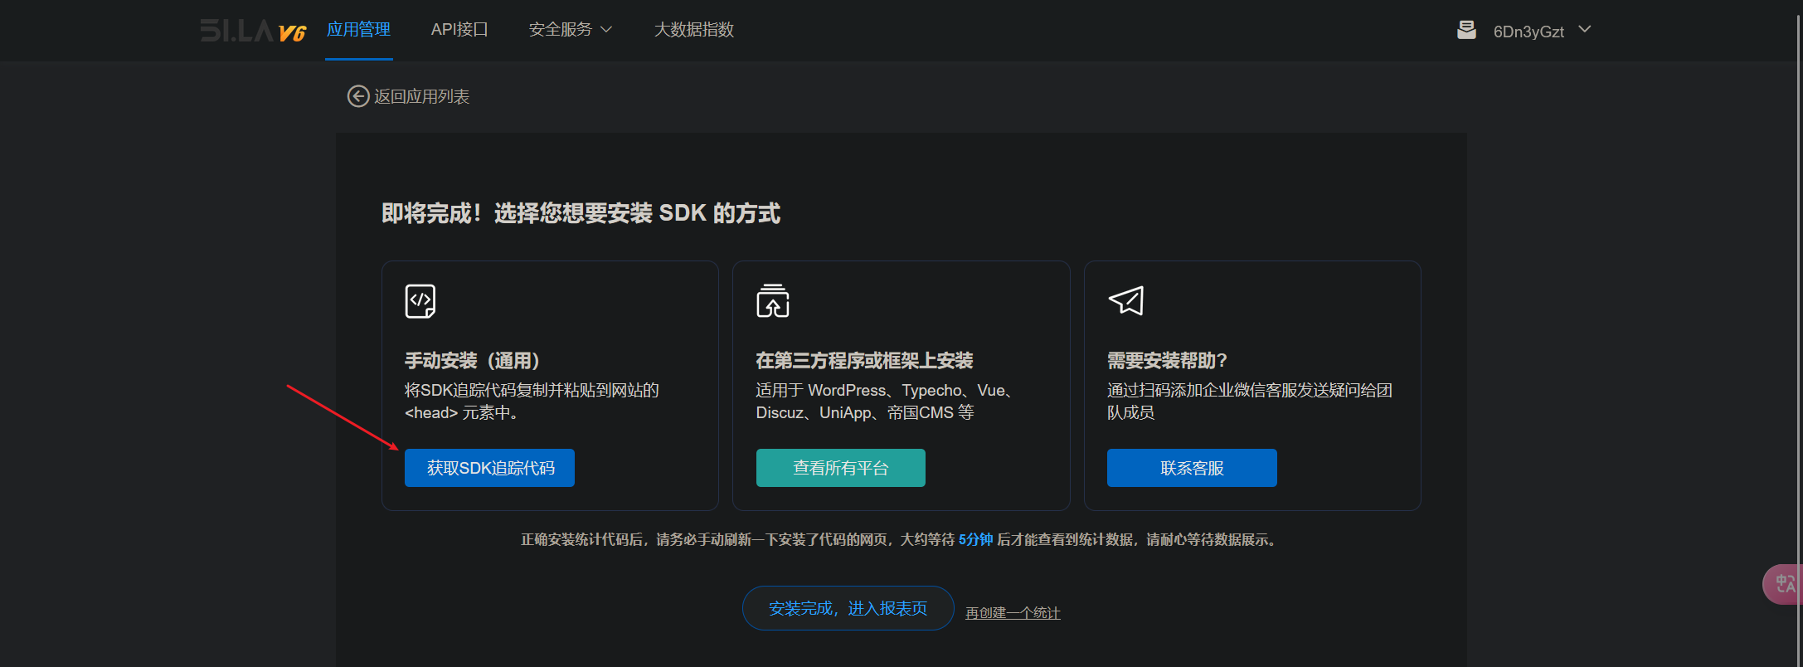Click the upload box icon in 第三方程序 card
1803x667 pixels.
click(x=773, y=300)
